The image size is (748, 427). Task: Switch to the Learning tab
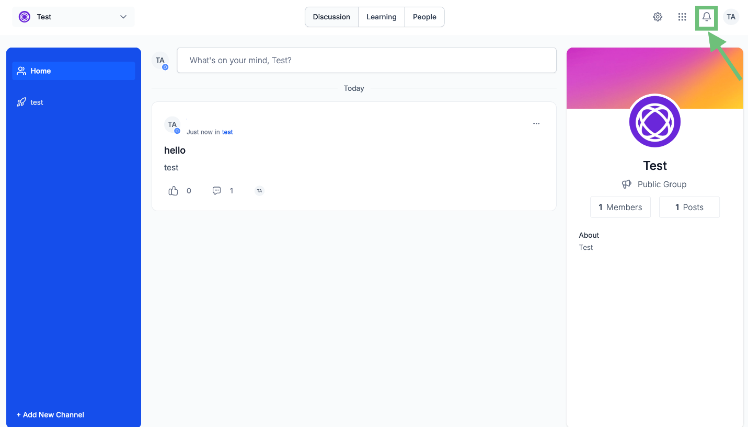381,17
